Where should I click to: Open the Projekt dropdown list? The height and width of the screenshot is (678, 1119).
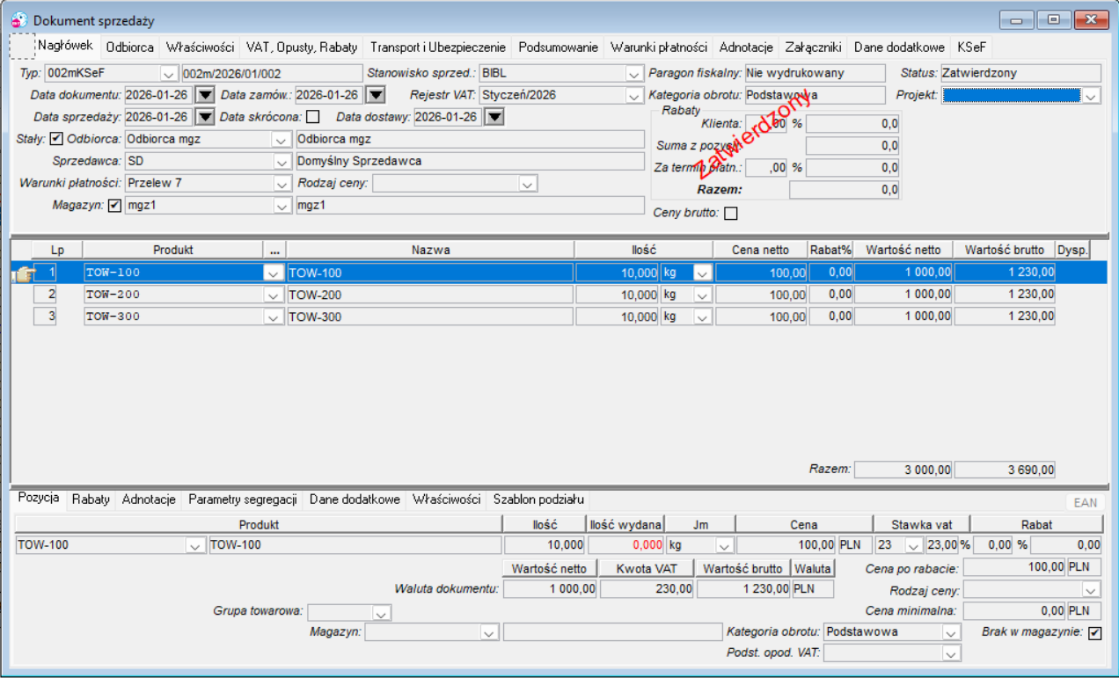(1092, 95)
